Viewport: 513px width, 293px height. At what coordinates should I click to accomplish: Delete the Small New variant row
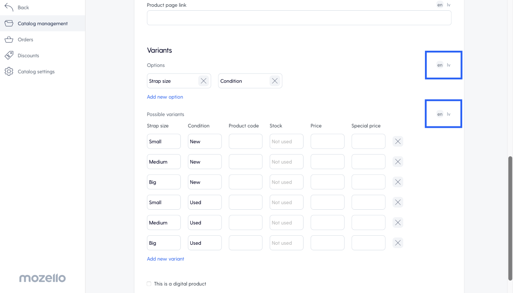(x=398, y=141)
